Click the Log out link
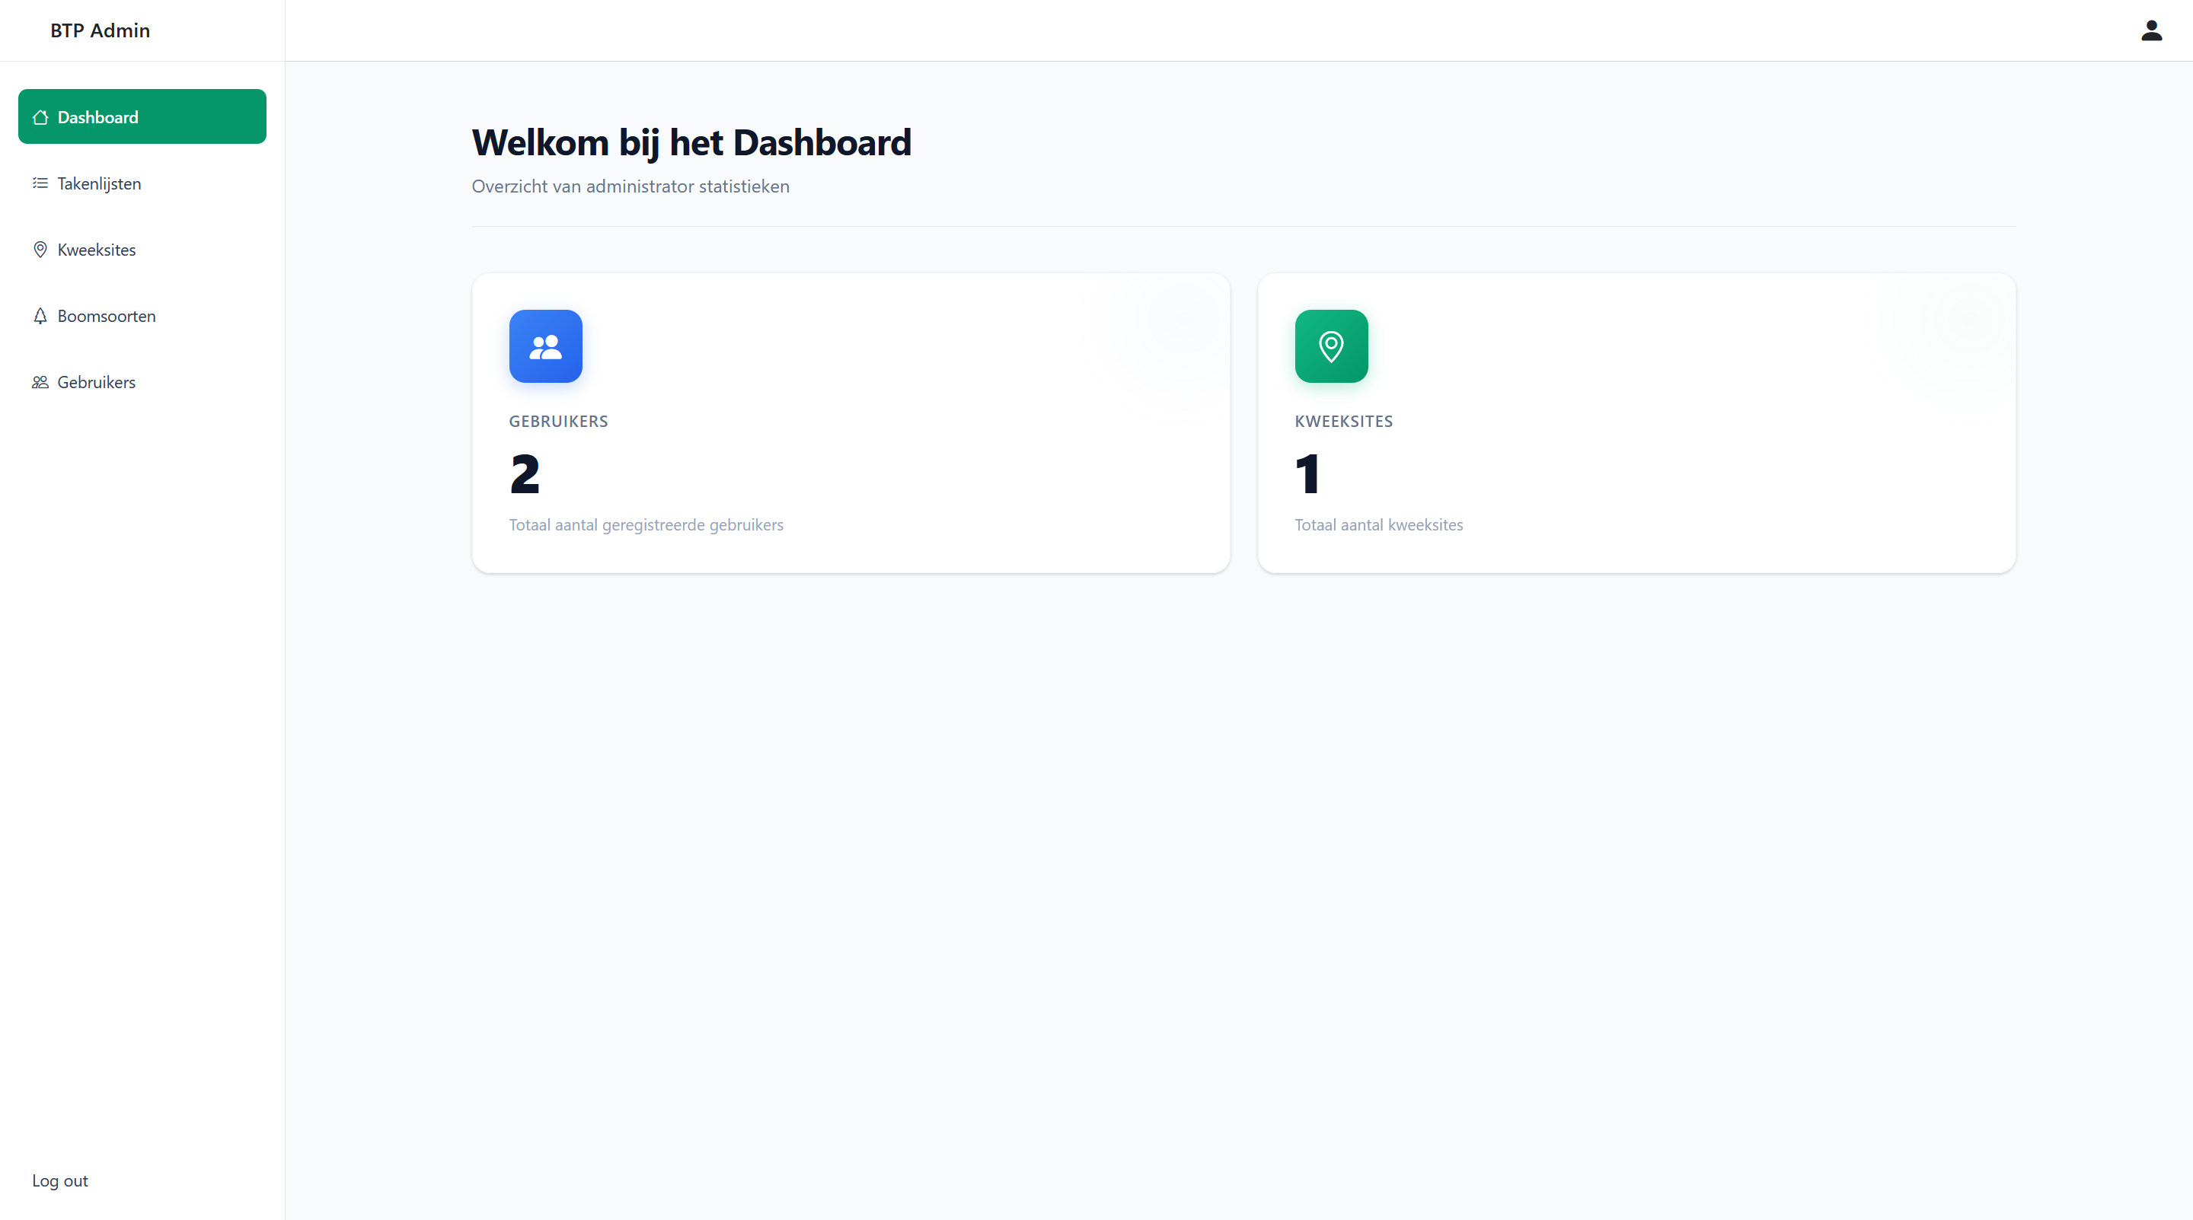2193x1220 pixels. point(60,1181)
